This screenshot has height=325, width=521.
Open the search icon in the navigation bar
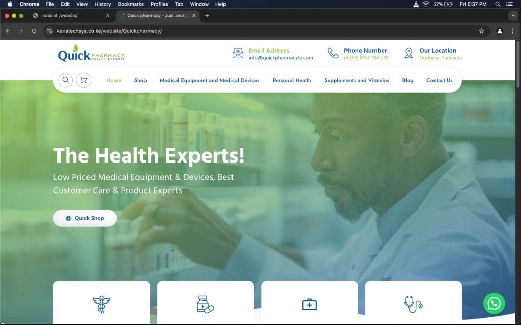(65, 80)
